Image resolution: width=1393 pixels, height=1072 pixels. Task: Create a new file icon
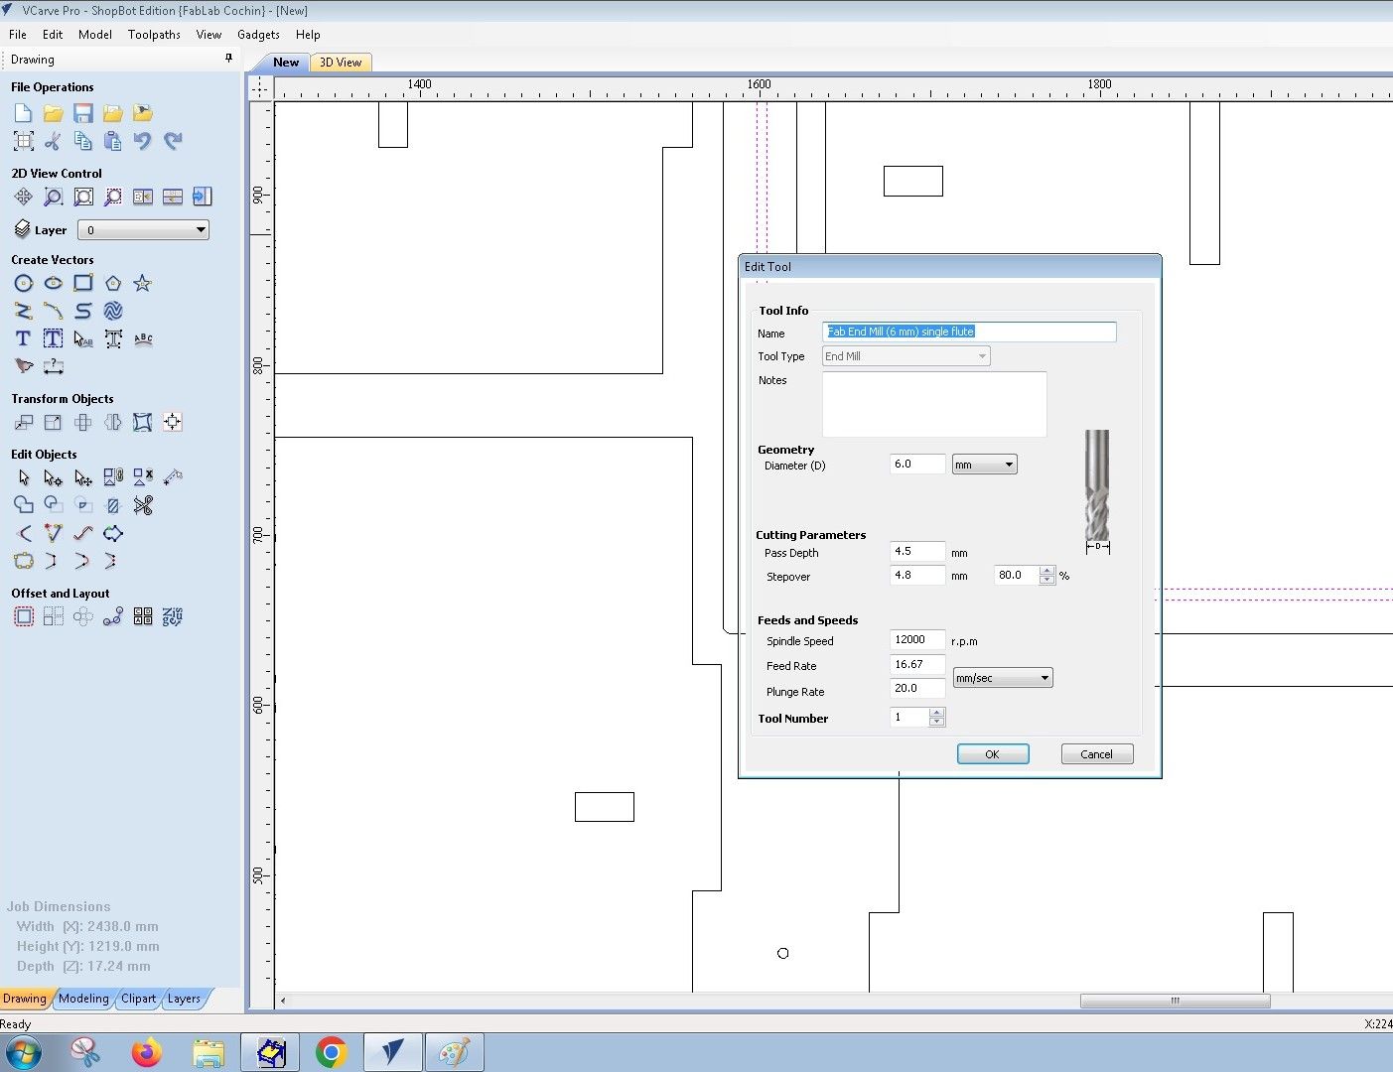[x=23, y=113]
